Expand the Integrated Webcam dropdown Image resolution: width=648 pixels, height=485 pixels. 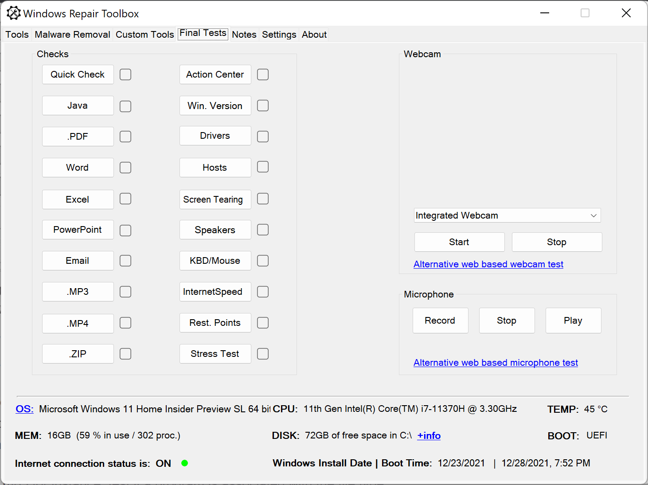(507, 215)
